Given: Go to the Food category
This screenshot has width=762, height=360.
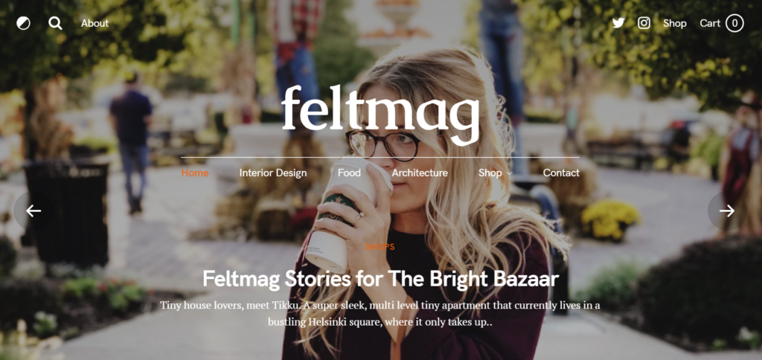Looking at the screenshot, I should (x=350, y=173).
